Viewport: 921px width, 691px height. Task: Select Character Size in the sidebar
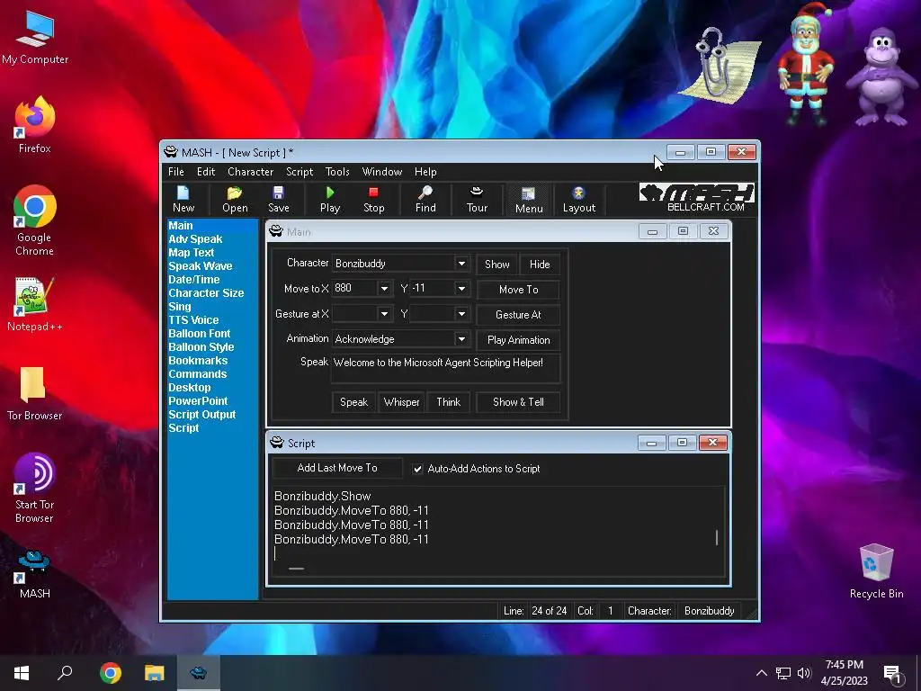pyautogui.click(x=206, y=293)
